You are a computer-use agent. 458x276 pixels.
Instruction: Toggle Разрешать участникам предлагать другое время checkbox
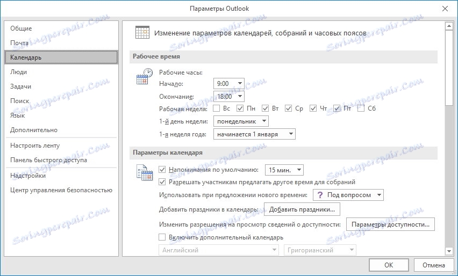tap(162, 182)
